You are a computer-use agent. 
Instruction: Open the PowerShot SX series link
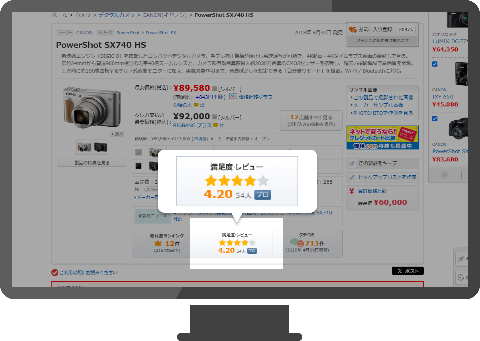161,33
